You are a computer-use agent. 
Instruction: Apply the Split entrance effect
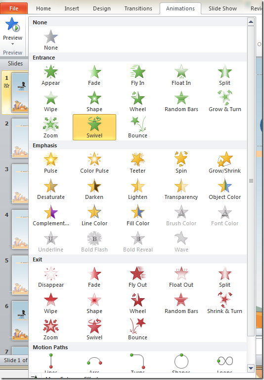coord(224,75)
